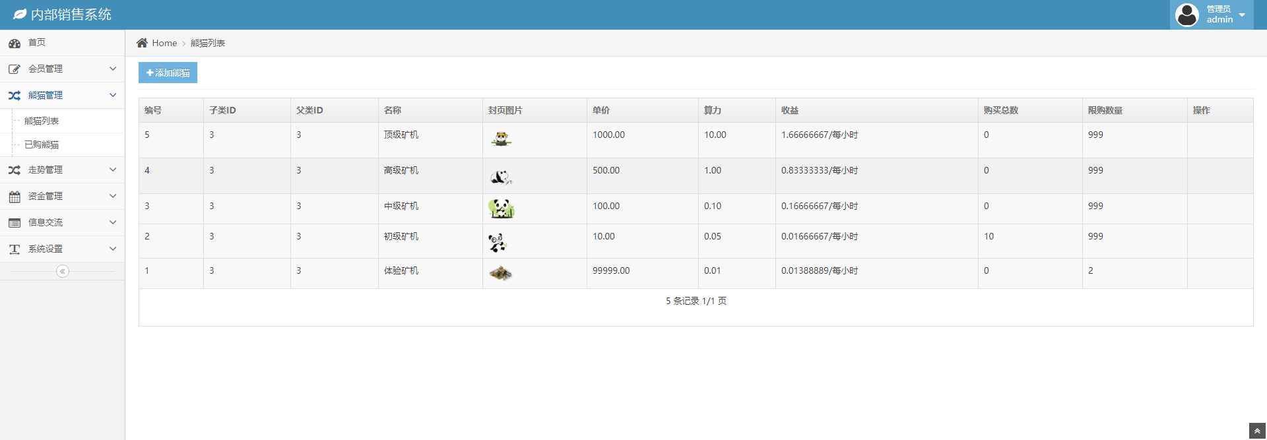The height and width of the screenshot is (440, 1267).
Task: Open 已购熊猫 submenu item
Action: click(x=42, y=144)
